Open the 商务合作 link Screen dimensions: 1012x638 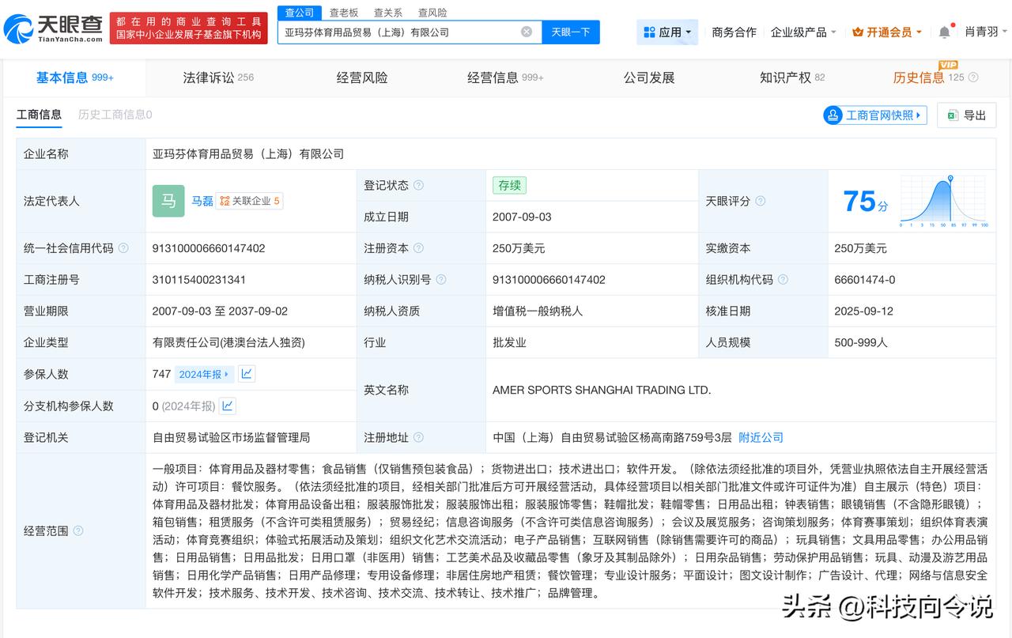click(734, 32)
